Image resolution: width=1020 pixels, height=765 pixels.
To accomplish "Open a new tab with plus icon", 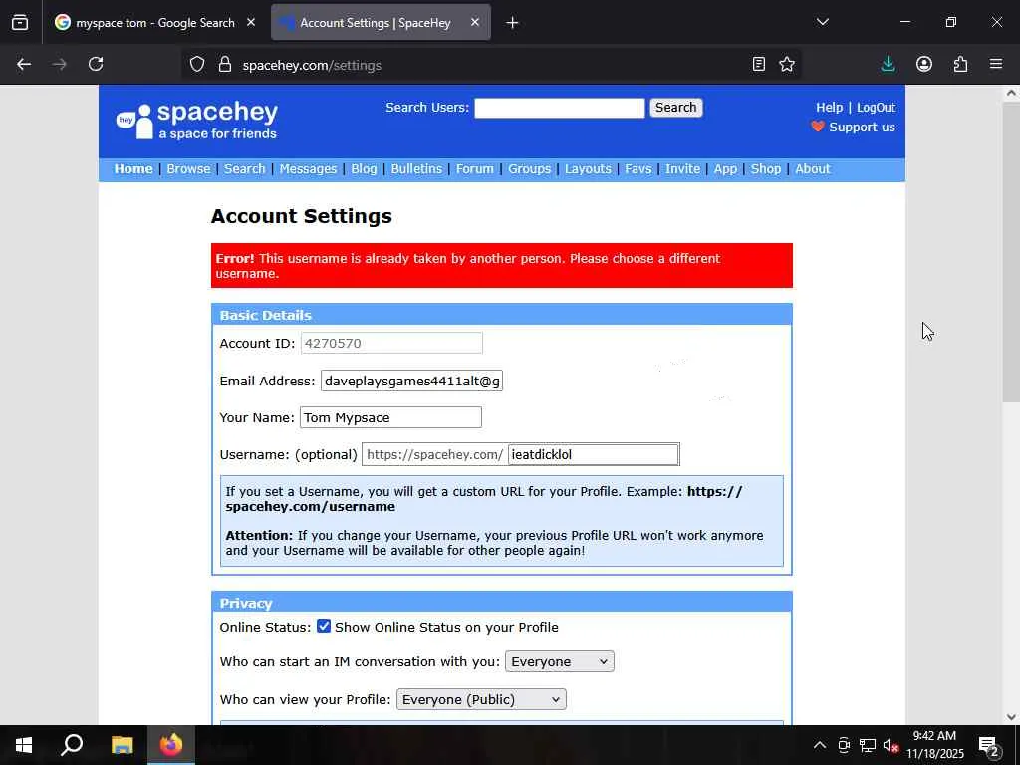I will [x=513, y=23].
